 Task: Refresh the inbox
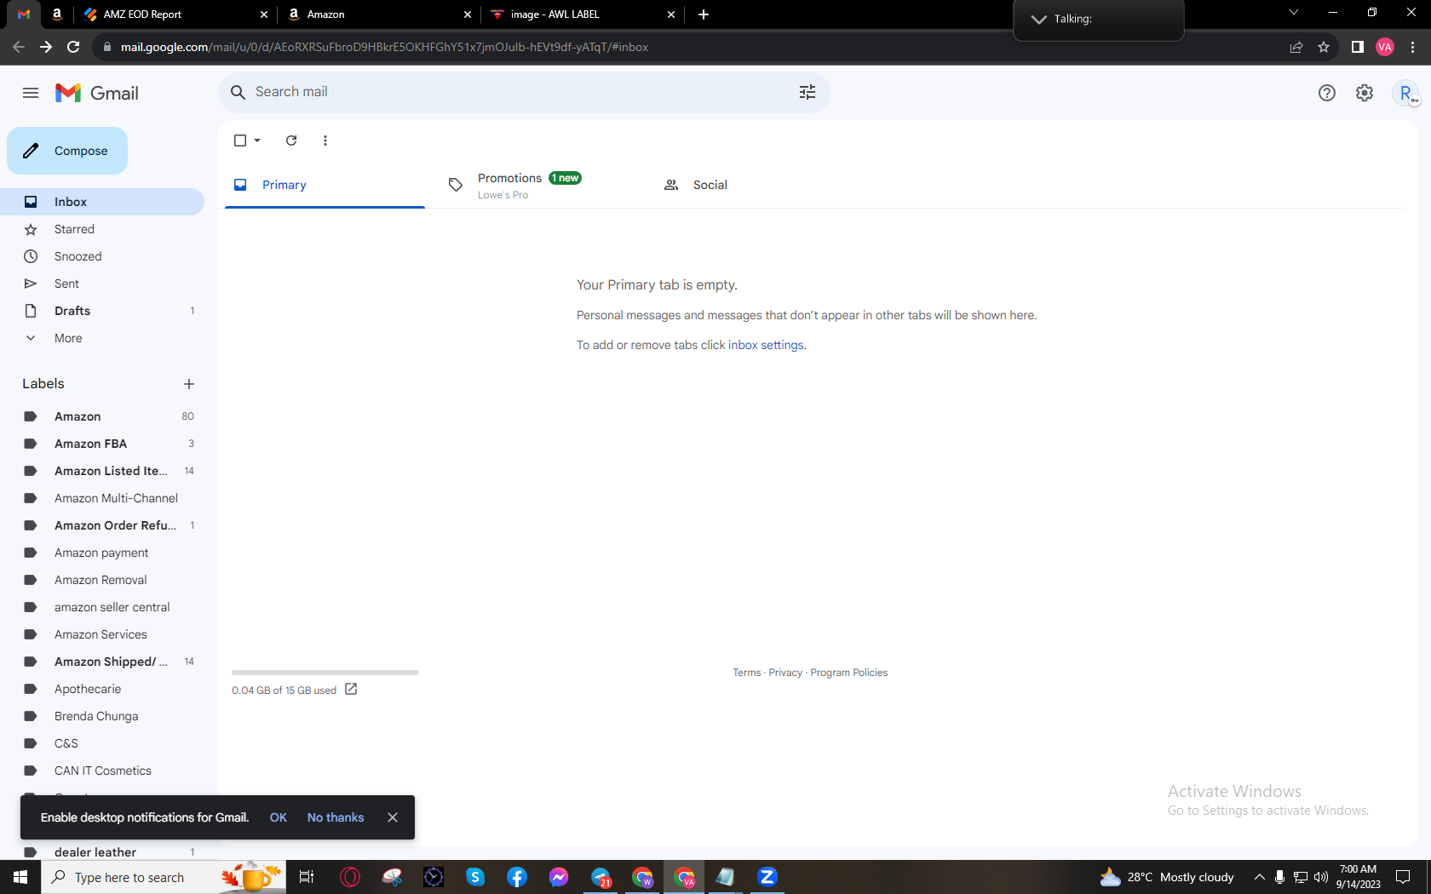pos(291,140)
